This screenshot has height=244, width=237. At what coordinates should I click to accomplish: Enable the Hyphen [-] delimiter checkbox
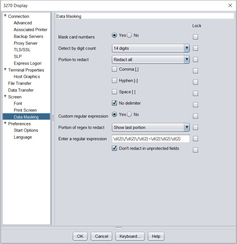pos(114,81)
